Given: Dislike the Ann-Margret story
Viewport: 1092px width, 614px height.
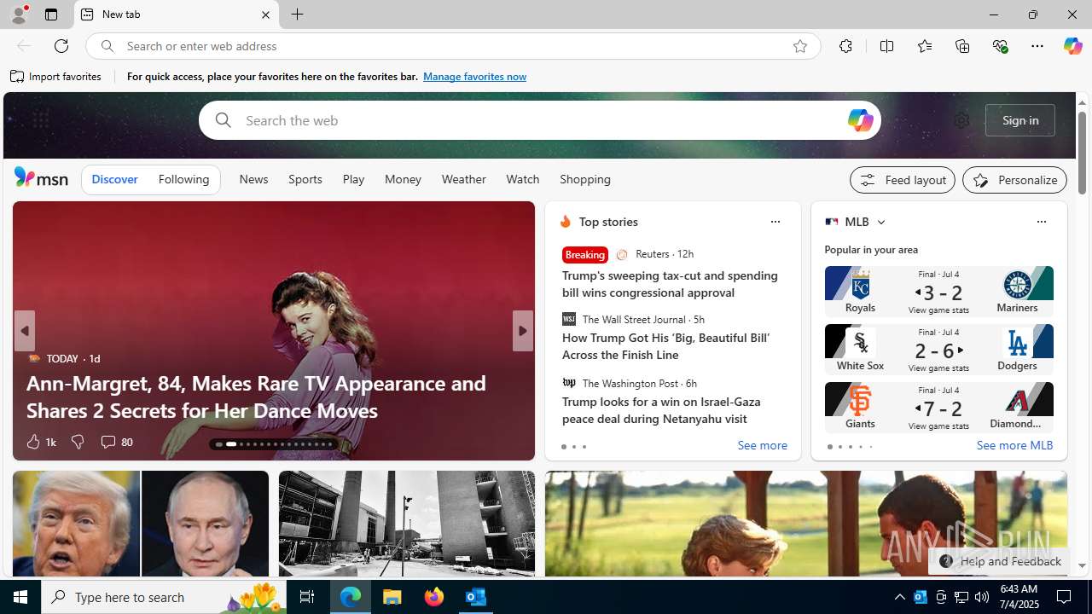Looking at the screenshot, I should click(x=77, y=442).
